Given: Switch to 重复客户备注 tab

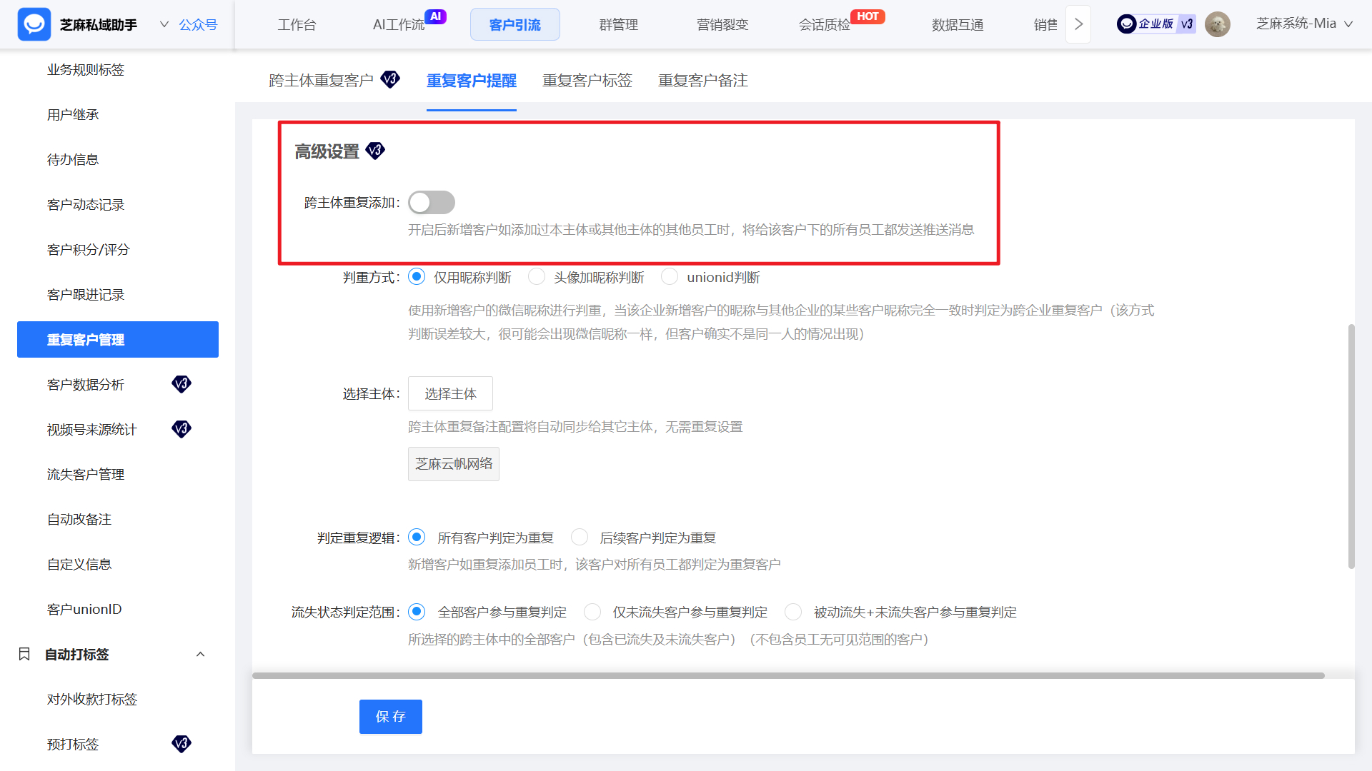Looking at the screenshot, I should [x=703, y=81].
